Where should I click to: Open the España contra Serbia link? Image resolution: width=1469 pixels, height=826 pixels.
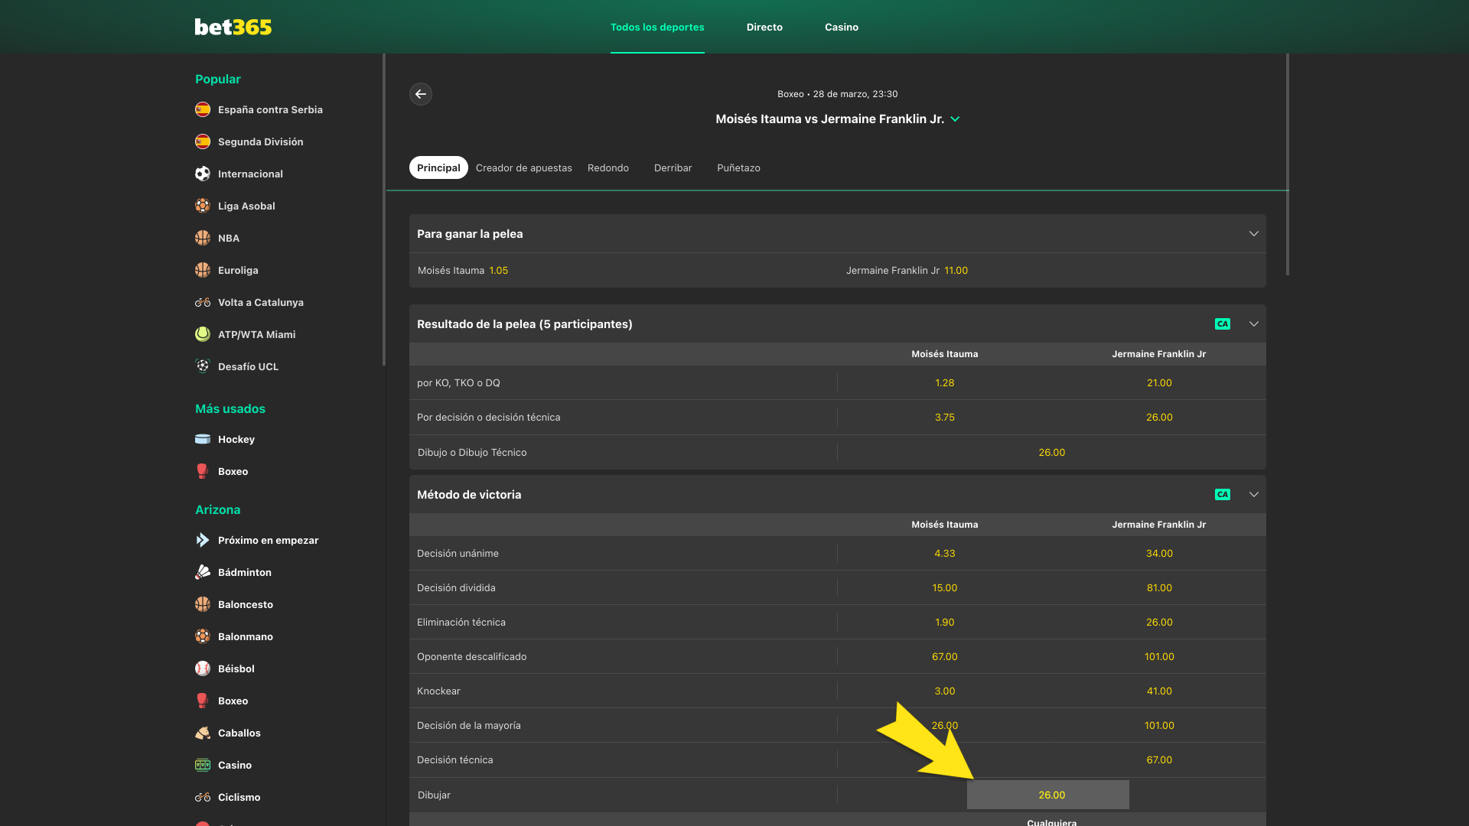tap(270, 109)
